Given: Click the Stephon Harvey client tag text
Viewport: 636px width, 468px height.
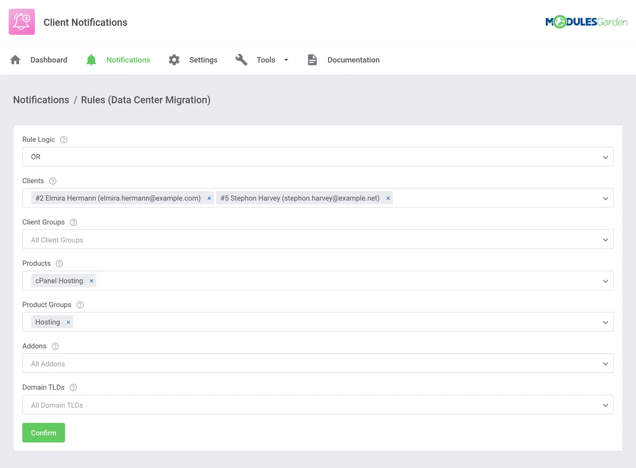Looking at the screenshot, I should [300, 198].
